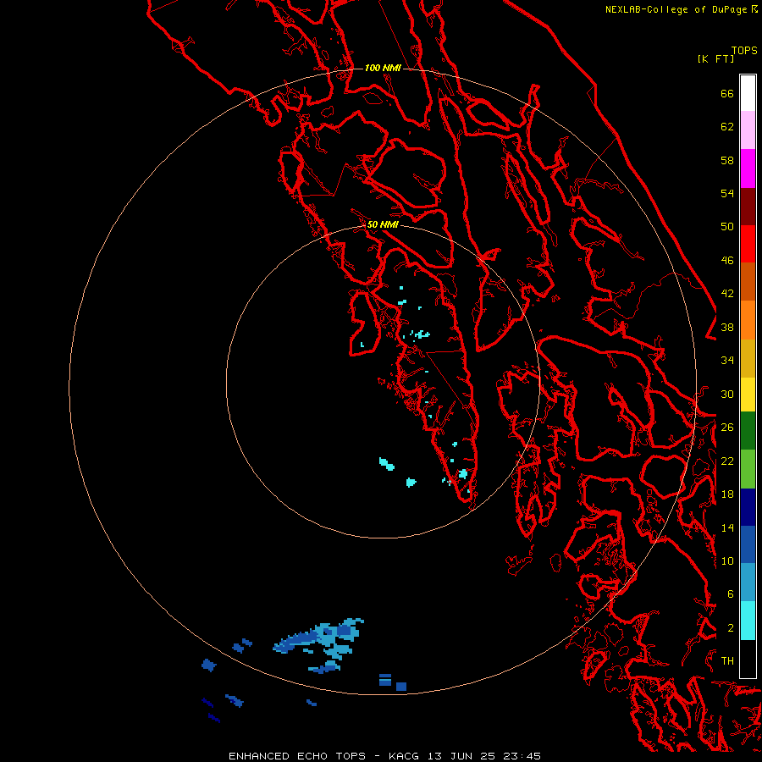The width and height of the screenshot is (762, 762).
Task: Click the legend value 54
Action: 727,193
